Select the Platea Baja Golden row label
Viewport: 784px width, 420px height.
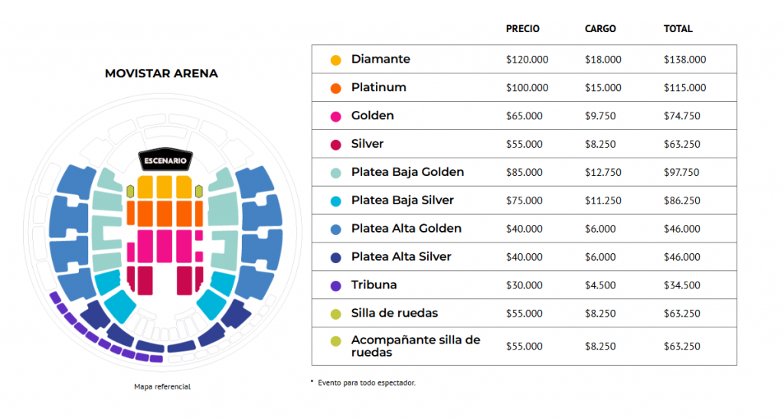[x=407, y=172]
